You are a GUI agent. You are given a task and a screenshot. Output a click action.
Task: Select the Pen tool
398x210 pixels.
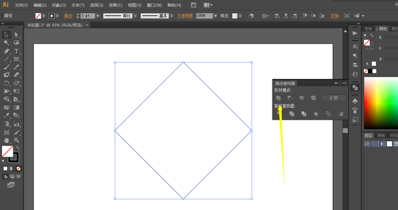7,51
